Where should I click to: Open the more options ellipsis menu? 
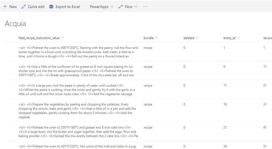tap(145, 7)
